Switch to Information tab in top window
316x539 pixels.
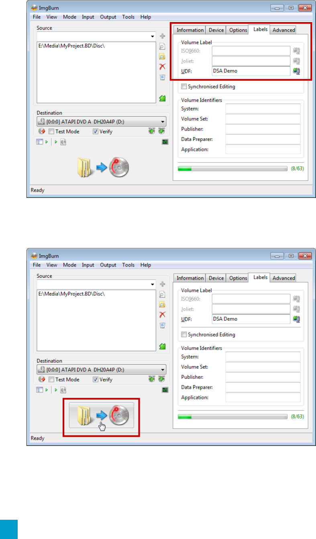[x=190, y=30]
